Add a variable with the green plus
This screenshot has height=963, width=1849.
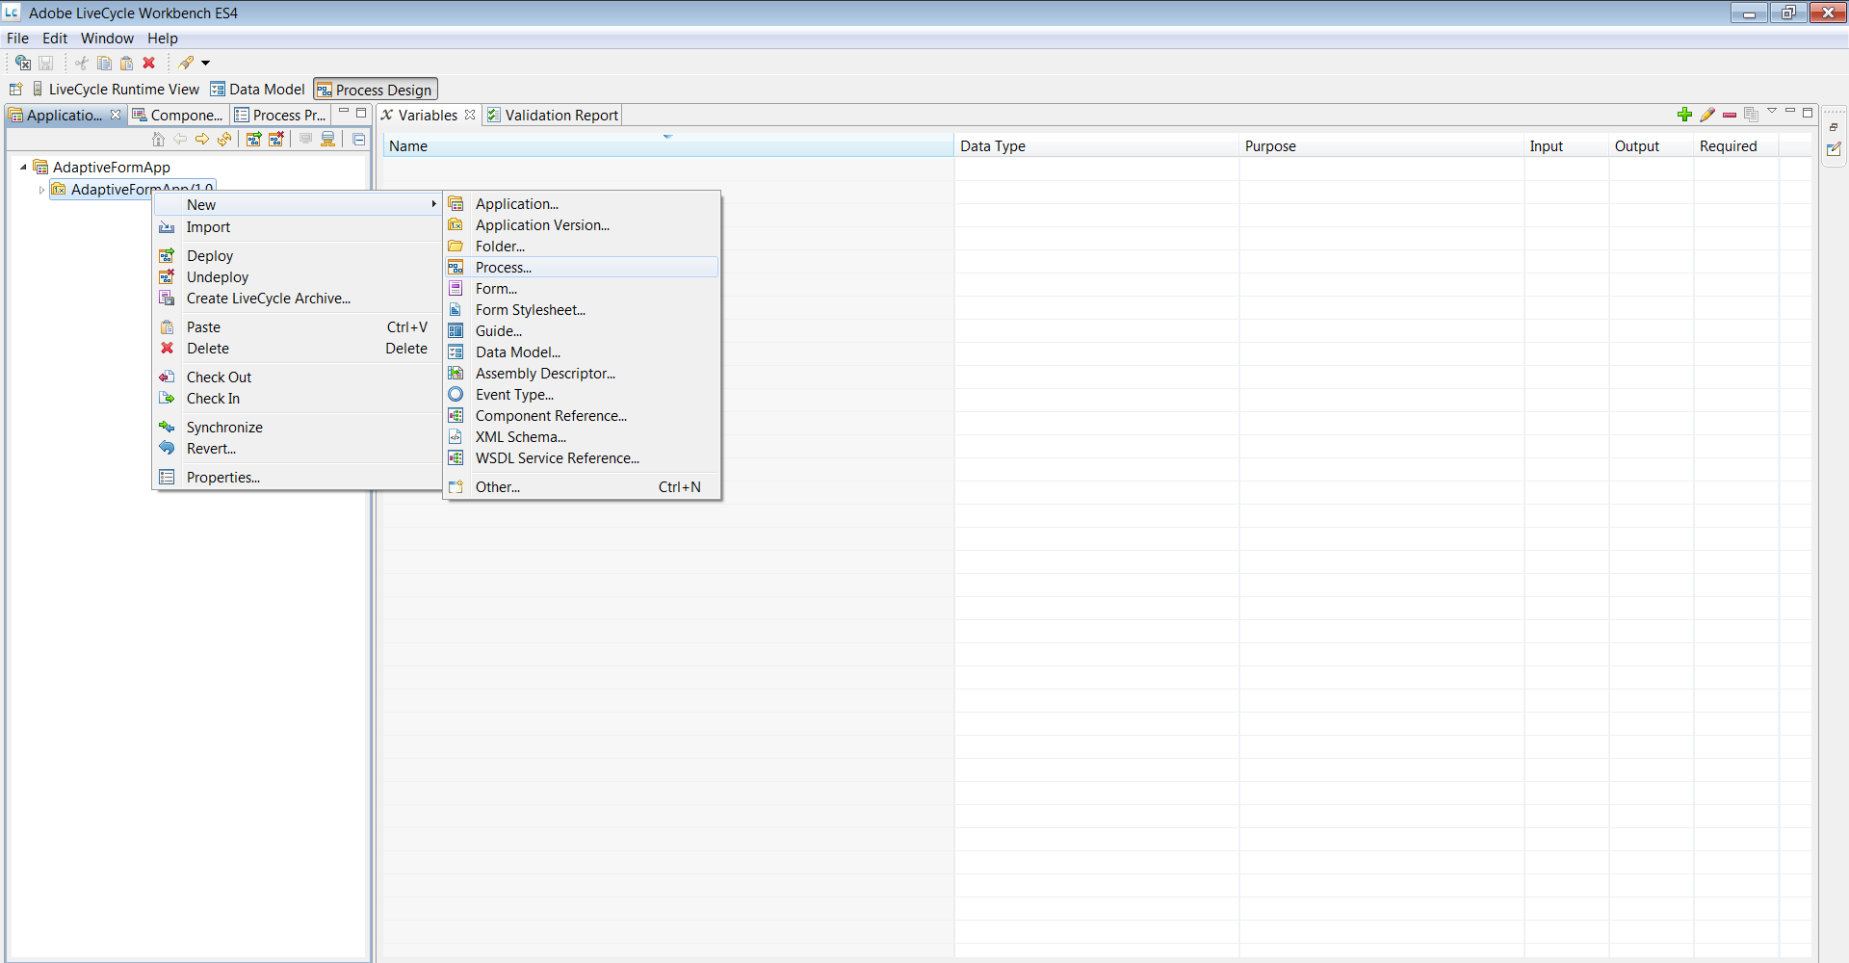pos(1684,115)
